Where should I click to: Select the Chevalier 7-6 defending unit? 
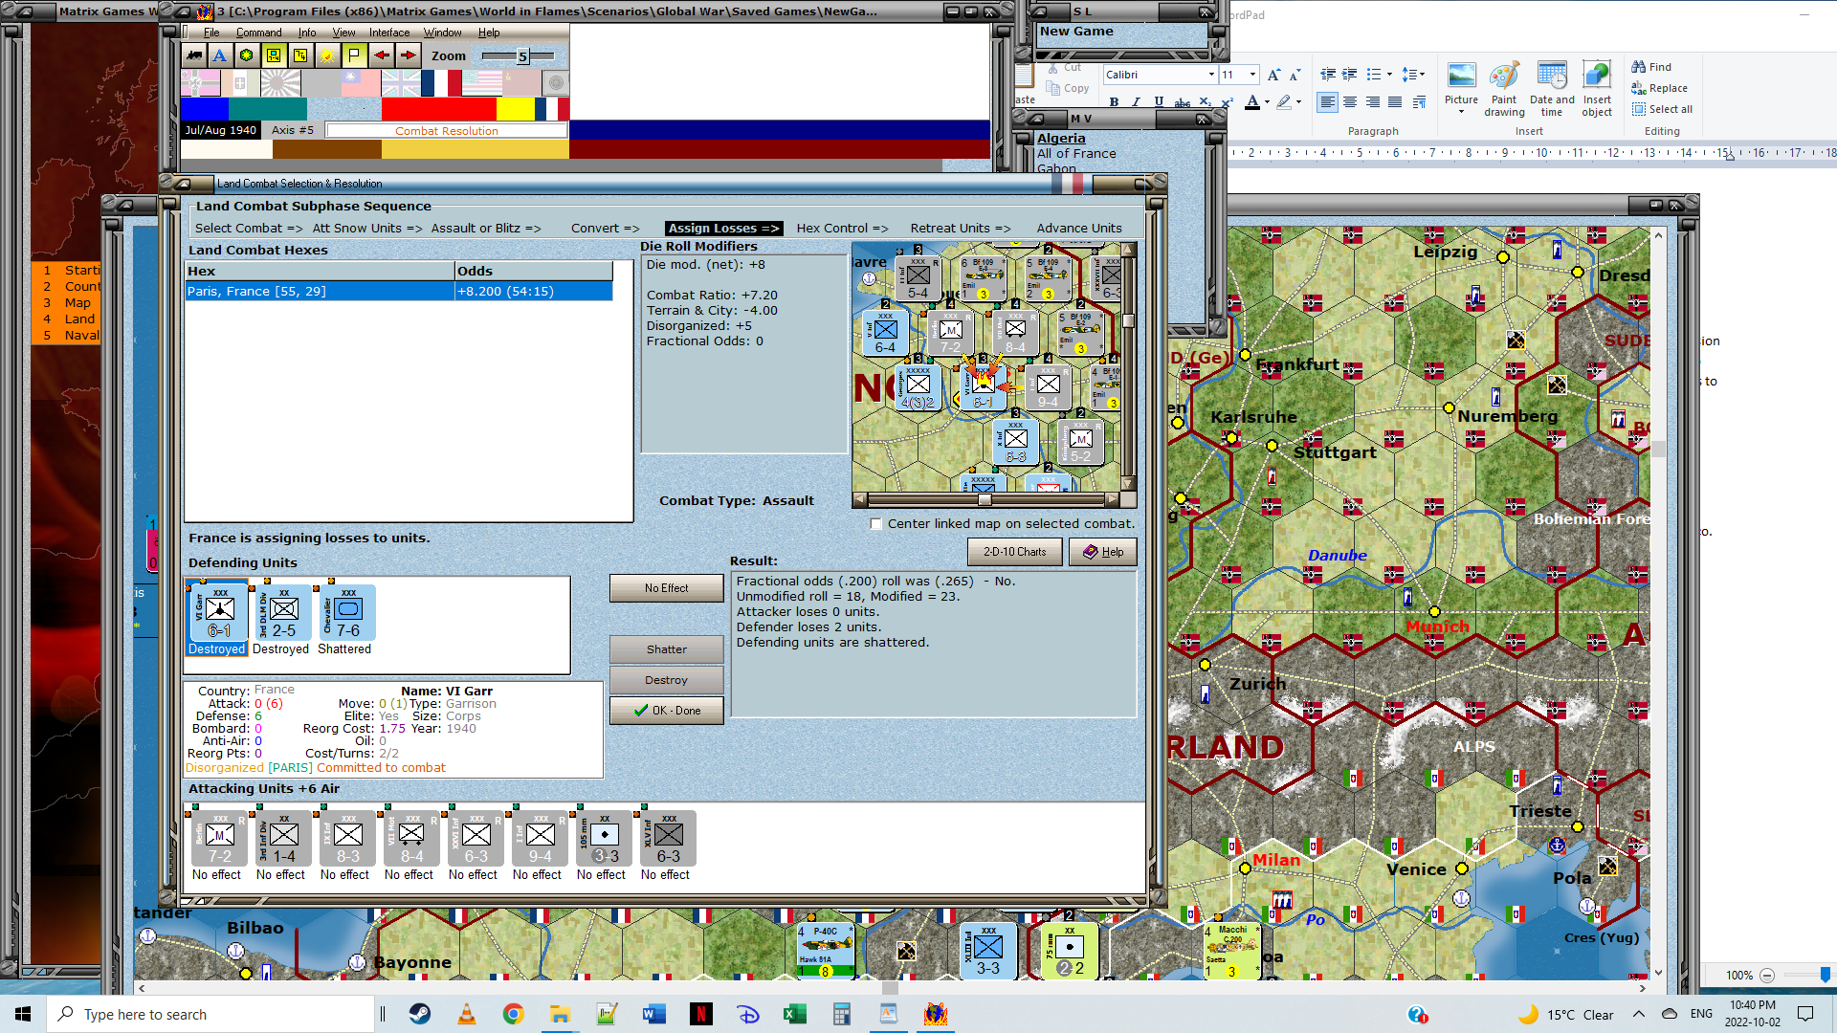[345, 612]
